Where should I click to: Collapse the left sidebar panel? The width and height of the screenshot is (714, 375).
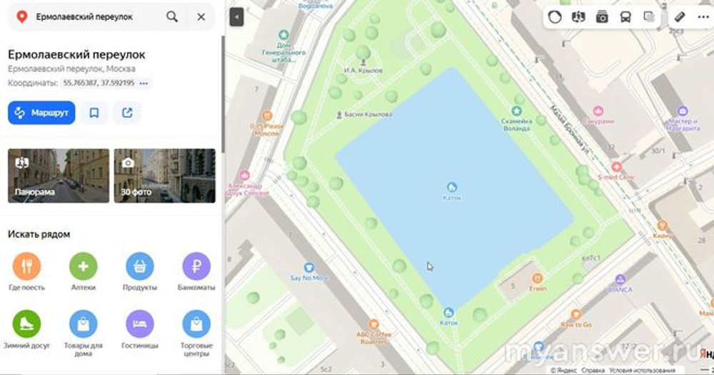tap(237, 18)
